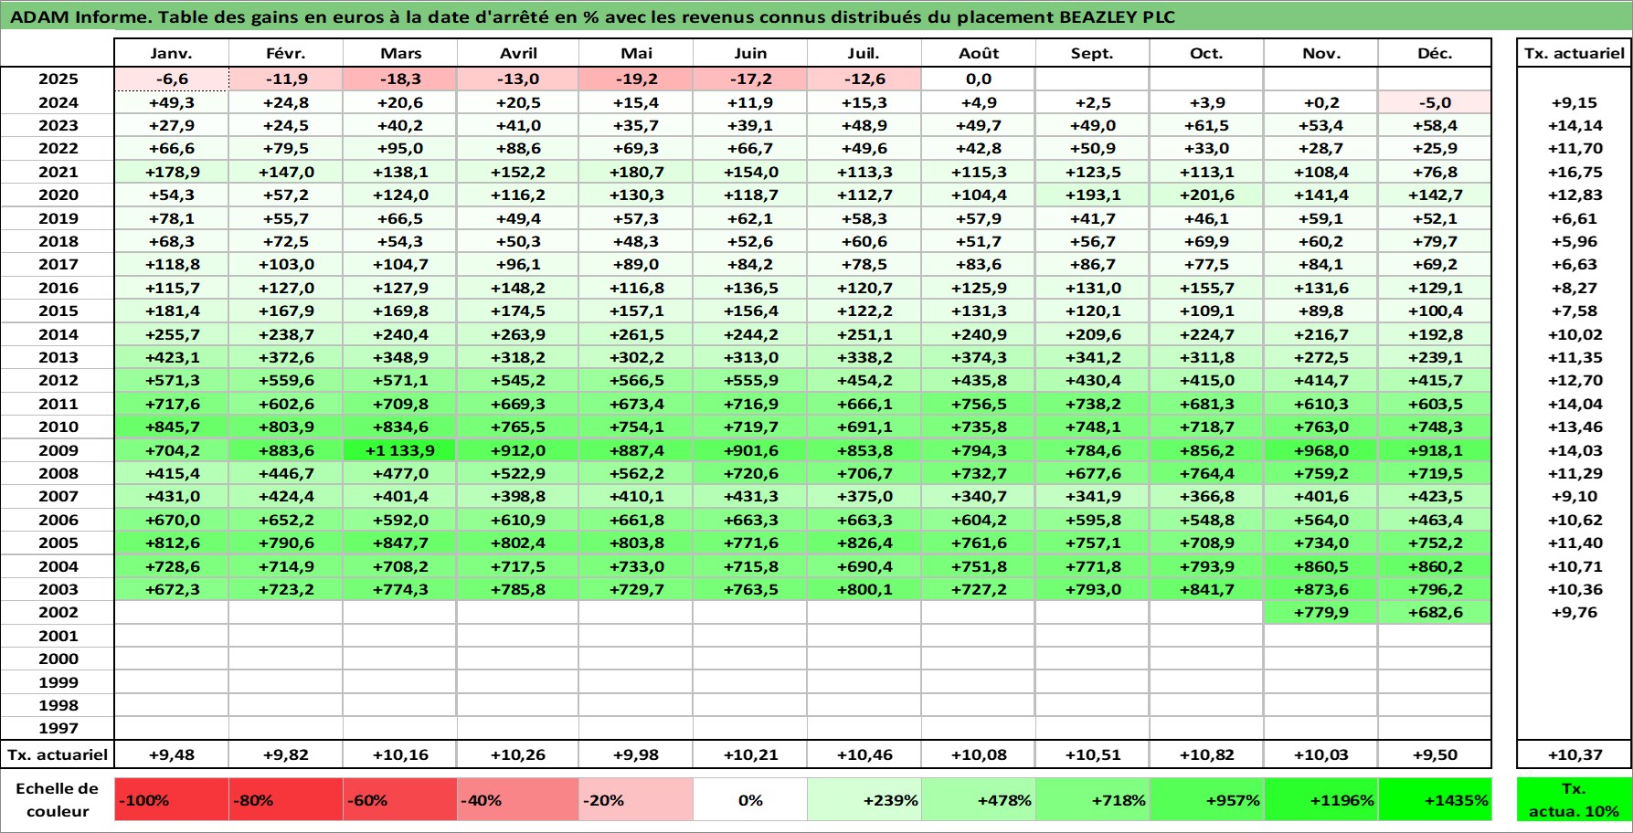Screen dimensions: 1633x833
Task: Click the +1435% bright green swatch
Action: 1435,799
